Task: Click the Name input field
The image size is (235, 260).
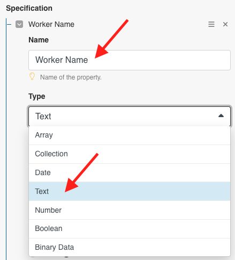Action: click(x=130, y=60)
